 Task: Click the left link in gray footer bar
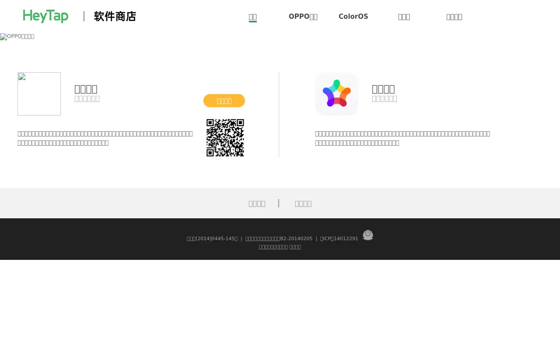[x=257, y=203]
